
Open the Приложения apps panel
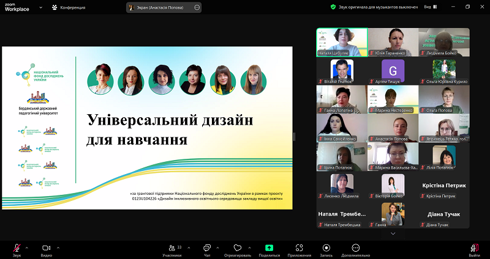pos(299,250)
